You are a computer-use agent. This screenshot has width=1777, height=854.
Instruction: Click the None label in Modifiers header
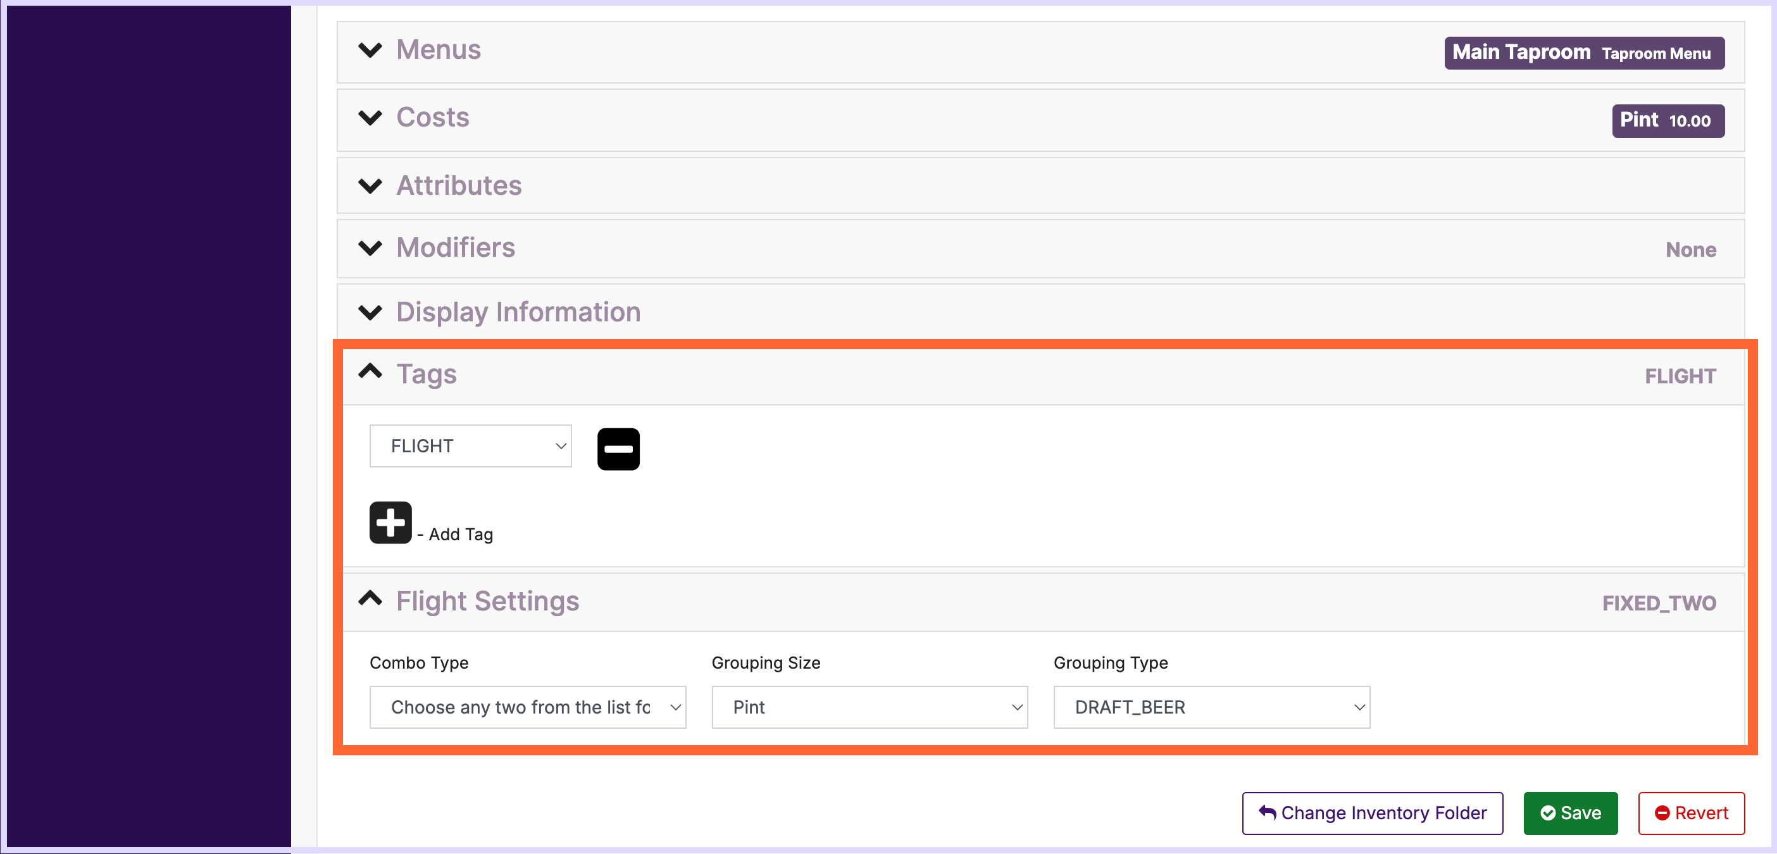click(1691, 250)
